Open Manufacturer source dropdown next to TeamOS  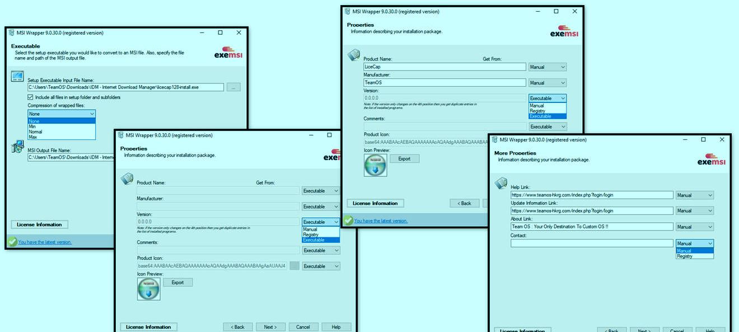[x=548, y=83]
